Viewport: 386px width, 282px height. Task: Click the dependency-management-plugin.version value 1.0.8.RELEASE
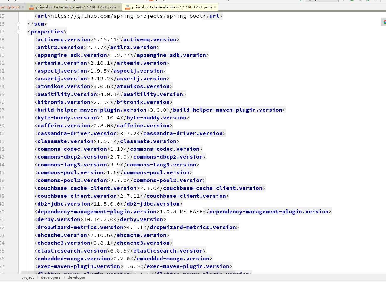181,212
